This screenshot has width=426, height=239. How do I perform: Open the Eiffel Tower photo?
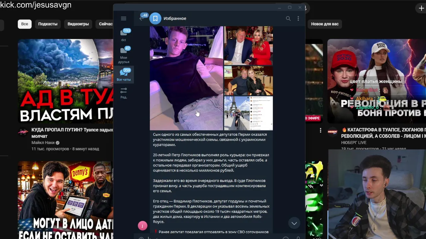[237, 113]
